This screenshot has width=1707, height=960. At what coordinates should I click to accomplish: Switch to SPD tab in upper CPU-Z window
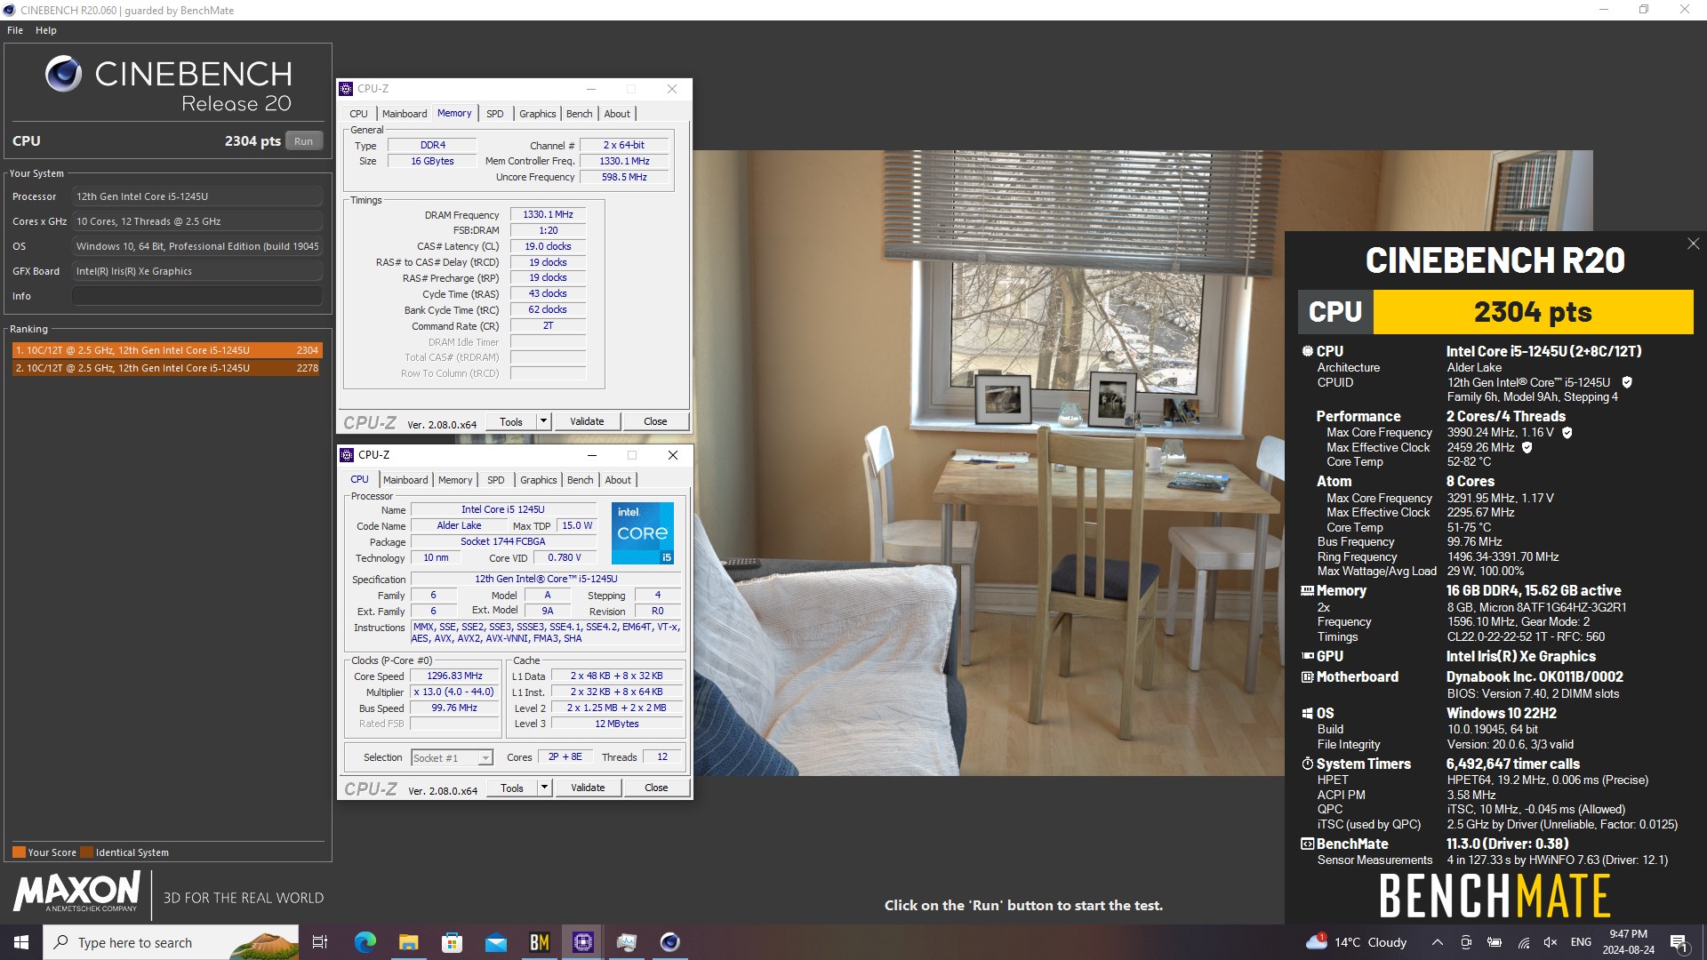(x=495, y=114)
